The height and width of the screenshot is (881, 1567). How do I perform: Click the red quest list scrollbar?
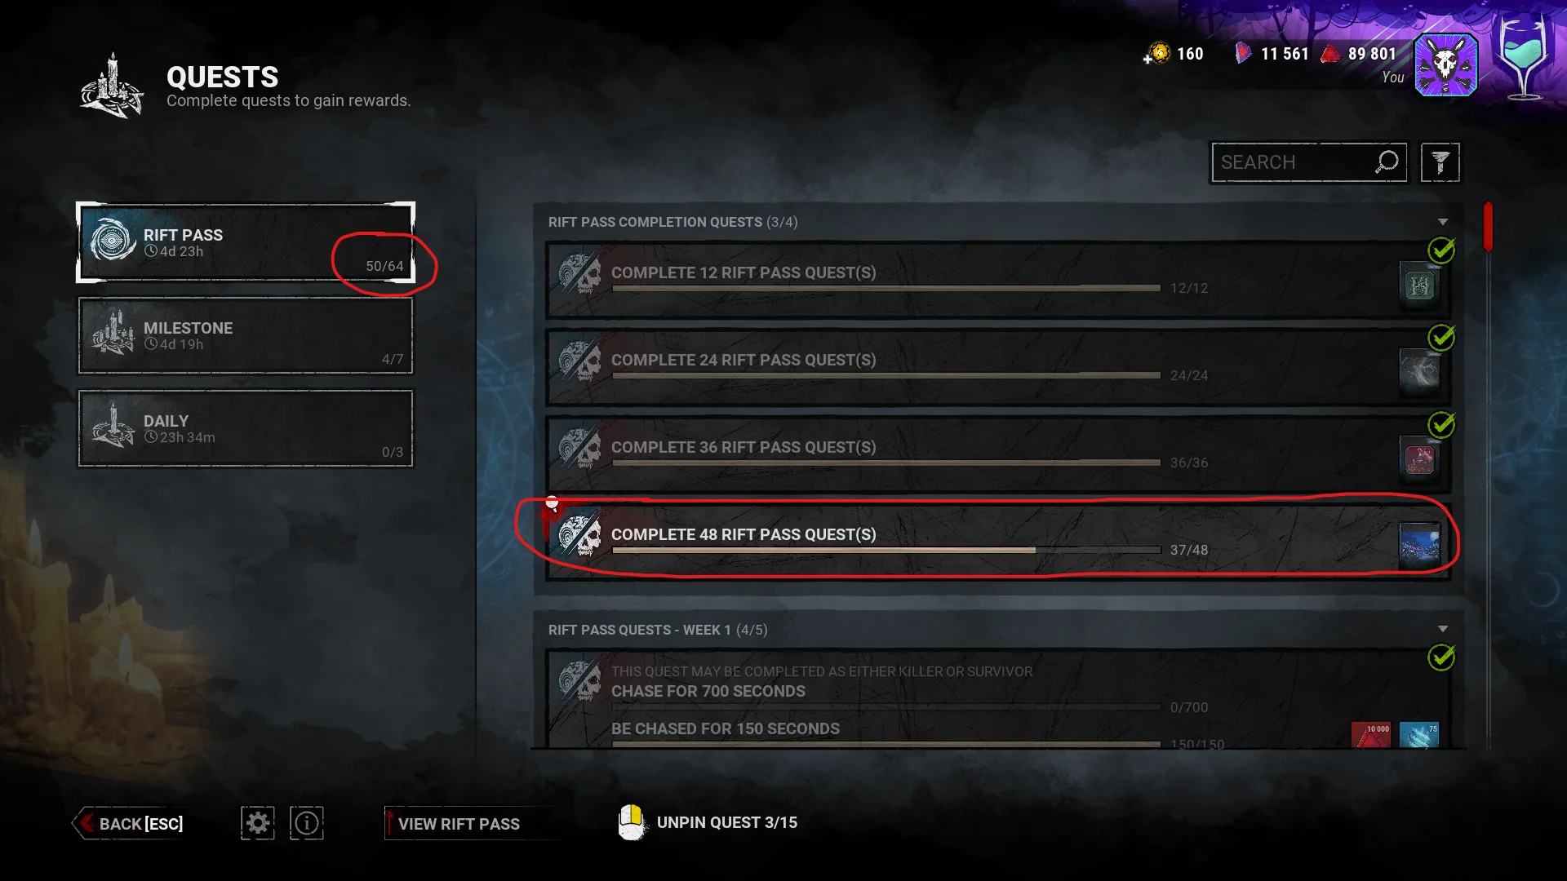point(1489,226)
